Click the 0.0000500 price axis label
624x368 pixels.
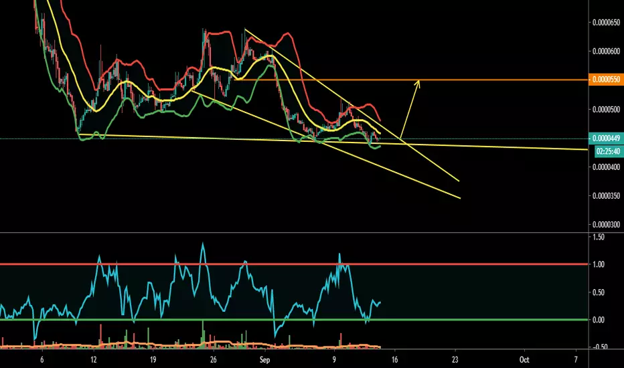pyautogui.click(x=606, y=110)
